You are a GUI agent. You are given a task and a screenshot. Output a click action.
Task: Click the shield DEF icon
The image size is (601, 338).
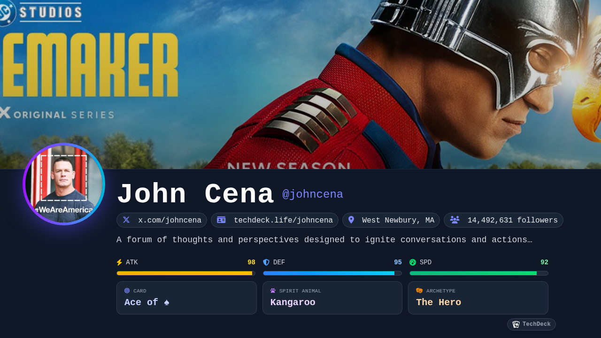click(266, 262)
